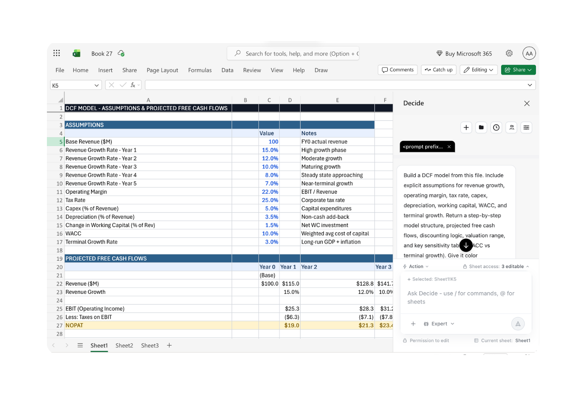
Task: Select the WACC label cell
Action: [x=148, y=233]
